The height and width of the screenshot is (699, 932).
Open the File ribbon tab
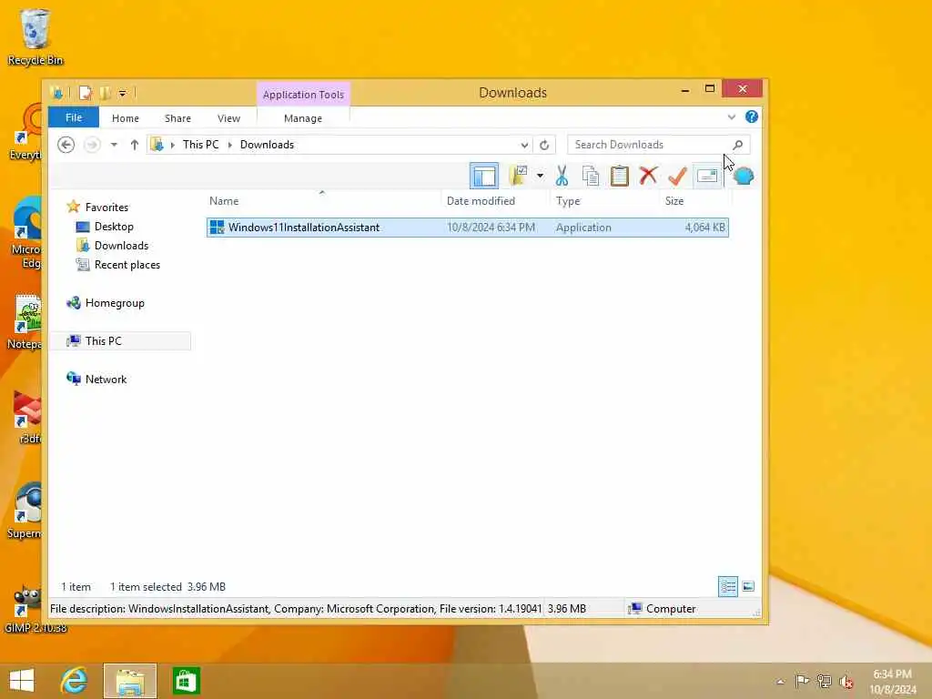pyautogui.click(x=74, y=117)
